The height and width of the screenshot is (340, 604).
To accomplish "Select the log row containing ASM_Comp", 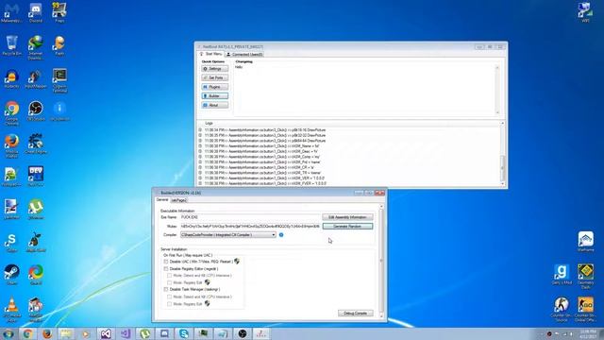I will 262,157.
